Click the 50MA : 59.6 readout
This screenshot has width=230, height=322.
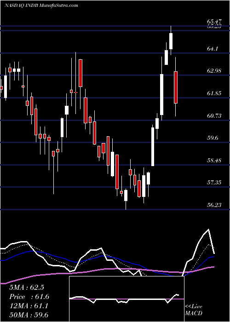coord(29,315)
